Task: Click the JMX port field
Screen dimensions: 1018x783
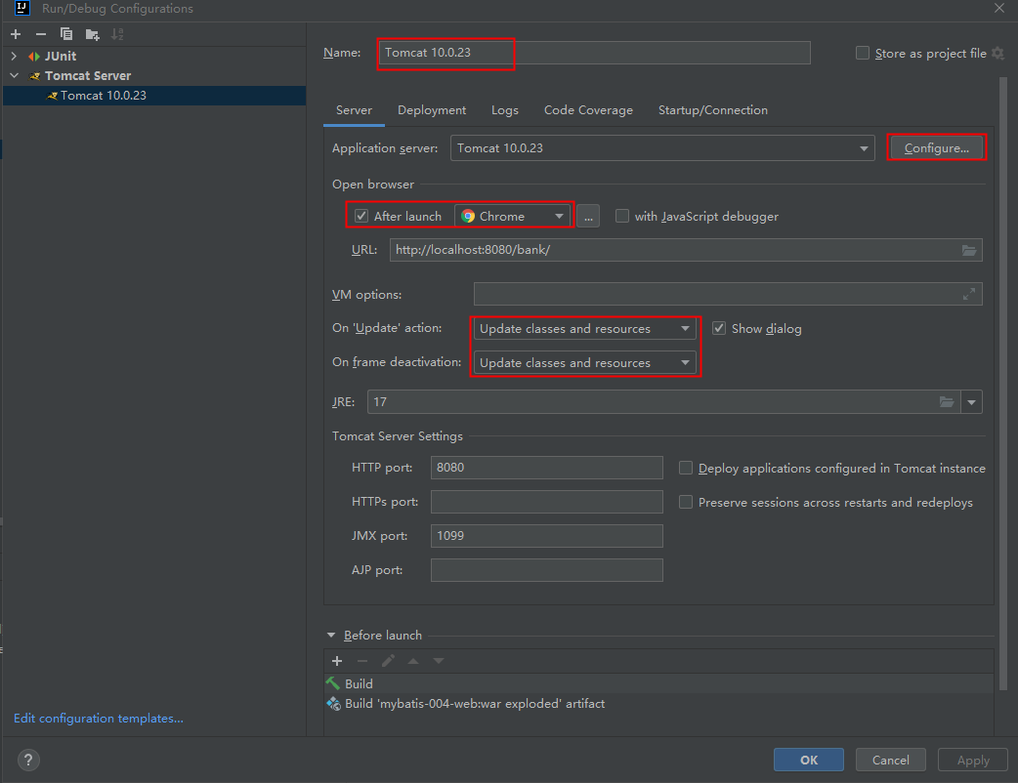Action: click(x=547, y=536)
